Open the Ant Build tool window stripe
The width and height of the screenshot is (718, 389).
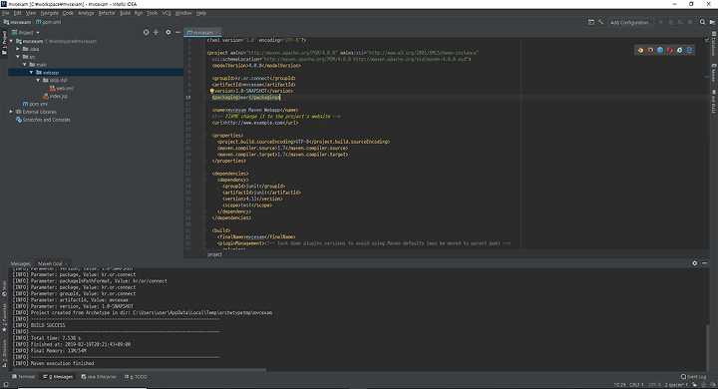[713, 102]
